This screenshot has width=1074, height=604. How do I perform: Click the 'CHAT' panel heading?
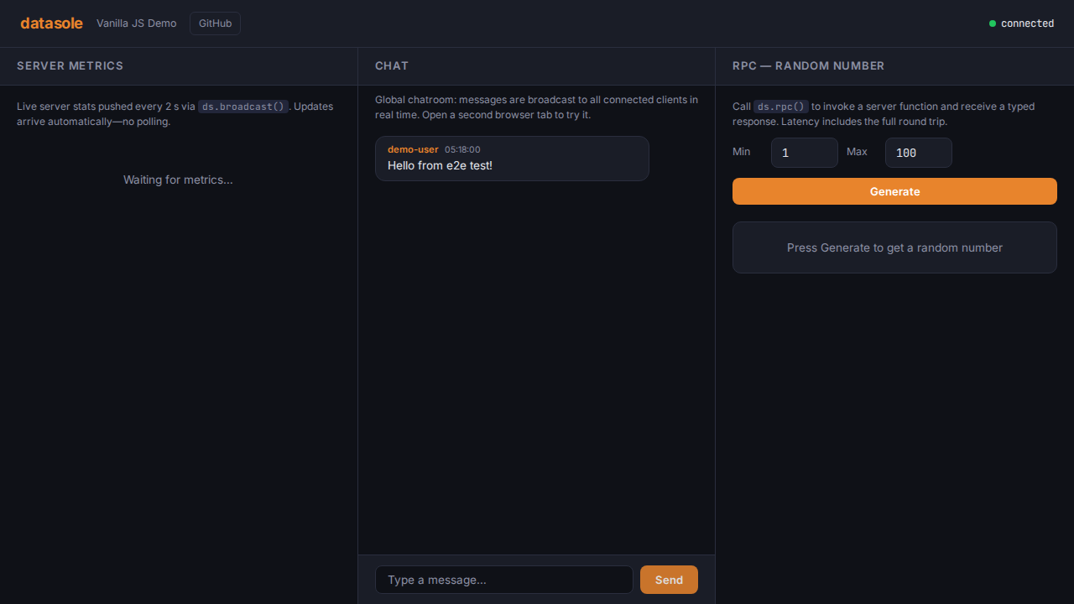tap(392, 65)
